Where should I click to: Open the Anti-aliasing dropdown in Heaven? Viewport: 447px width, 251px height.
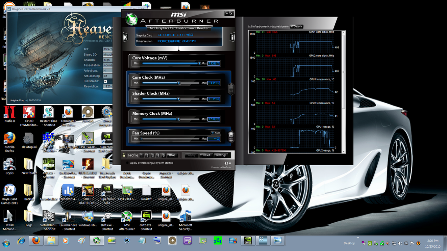pyautogui.click(x=108, y=76)
